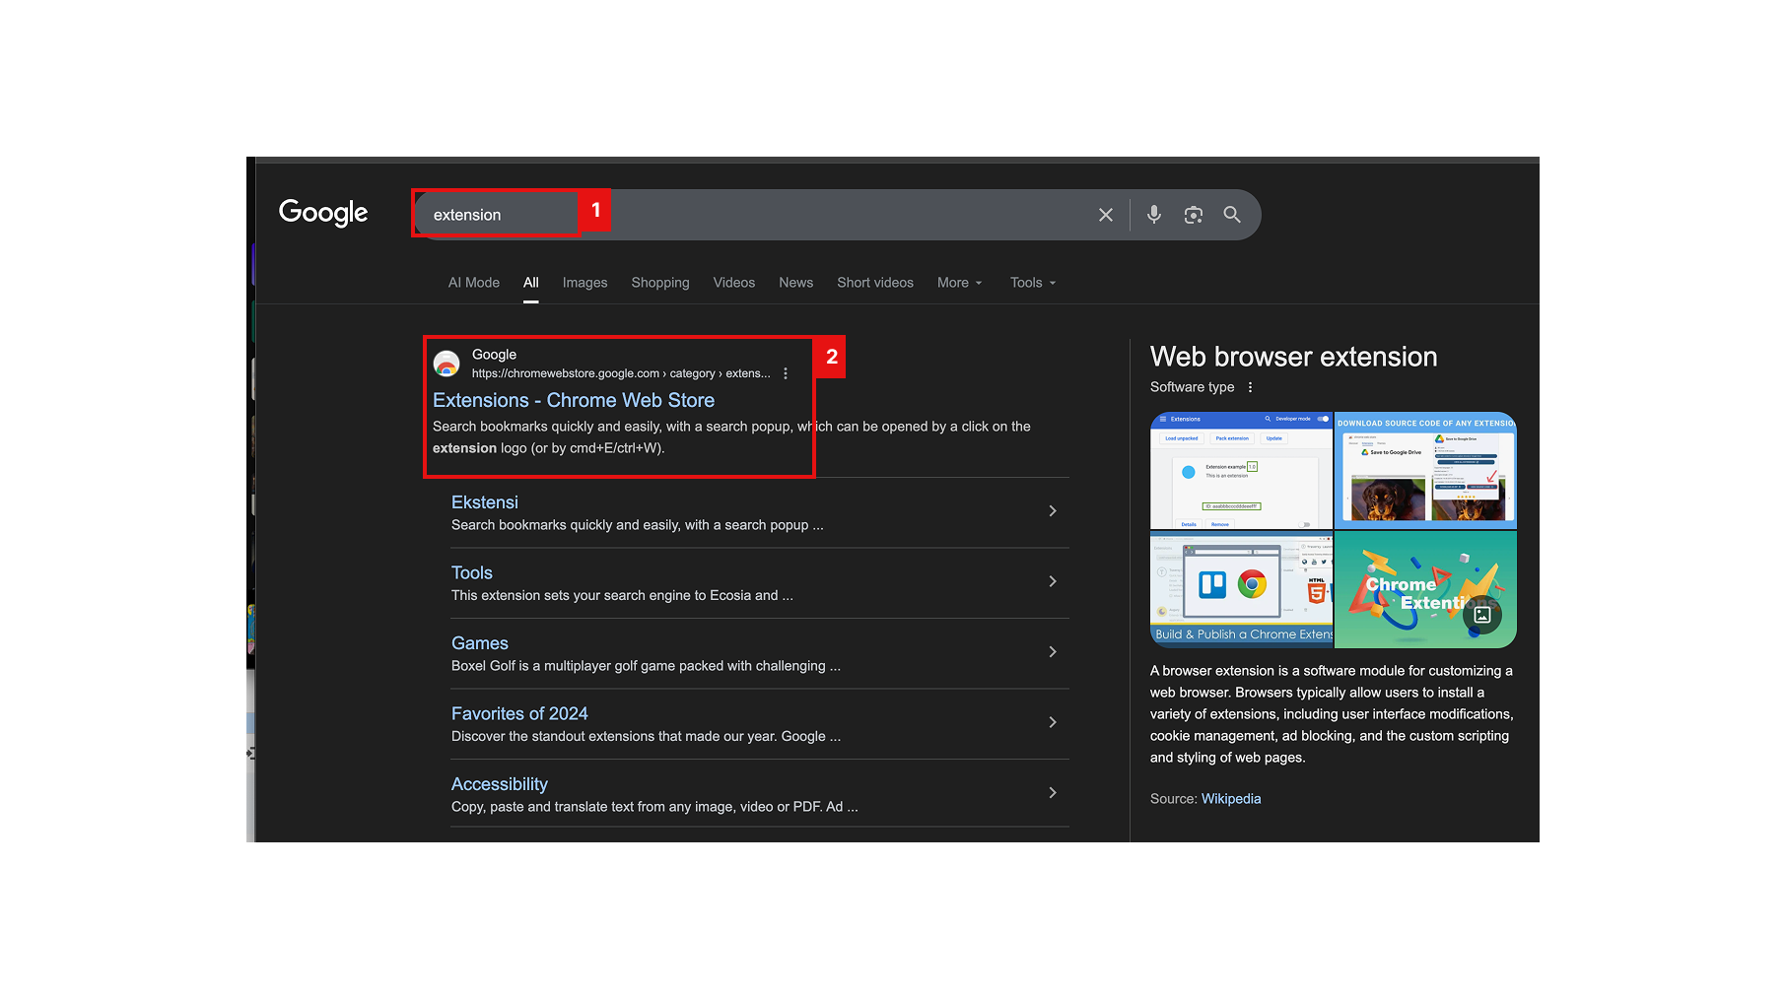This screenshot has width=1787, height=999.
Task: Open Extensions - Chrome Web Store link
Action: coord(574,400)
